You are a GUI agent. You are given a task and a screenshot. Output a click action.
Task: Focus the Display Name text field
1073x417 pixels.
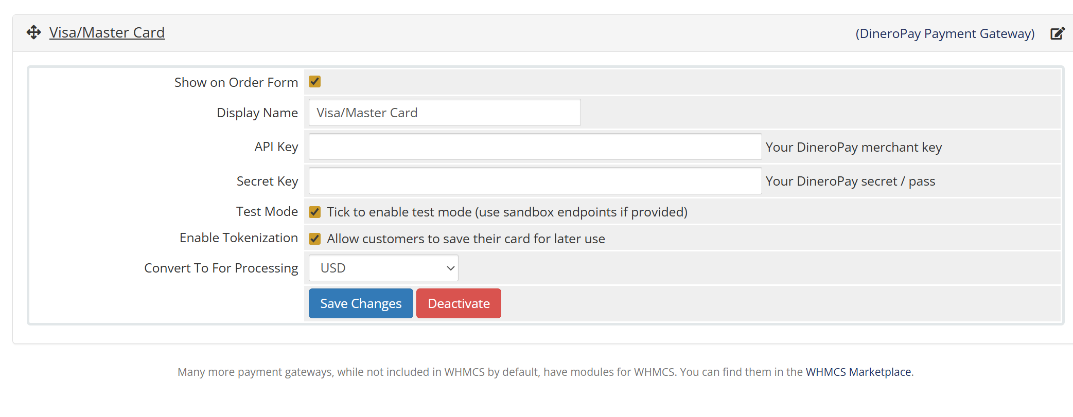tap(445, 113)
